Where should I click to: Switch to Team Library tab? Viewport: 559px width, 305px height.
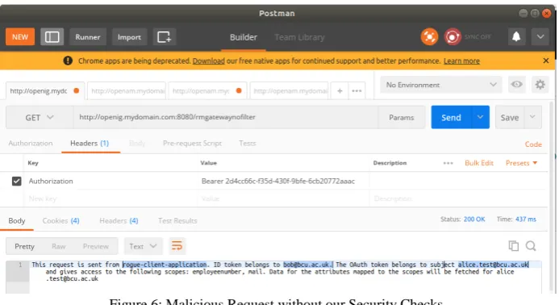pos(299,37)
